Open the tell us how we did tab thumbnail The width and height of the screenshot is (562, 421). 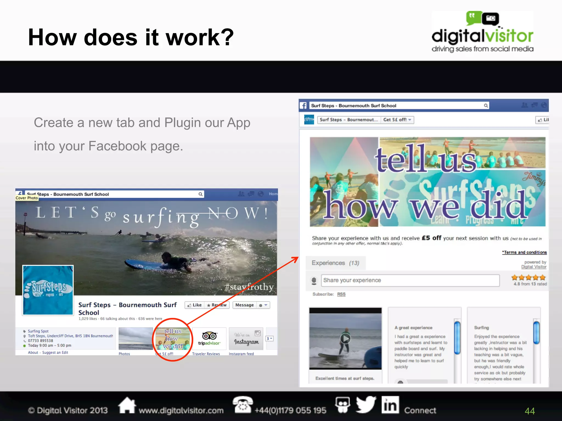tap(173, 339)
